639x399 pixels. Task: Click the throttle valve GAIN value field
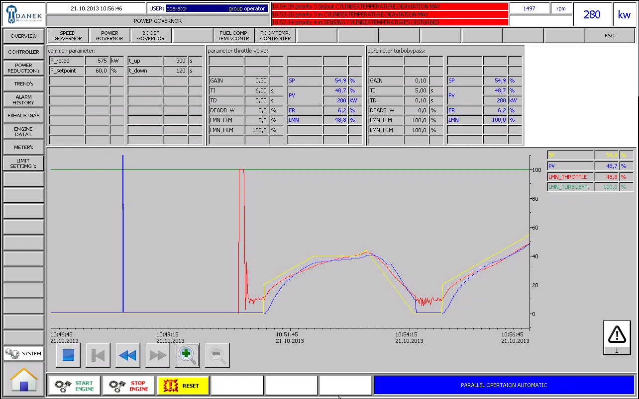pyautogui.click(x=256, y=80)
